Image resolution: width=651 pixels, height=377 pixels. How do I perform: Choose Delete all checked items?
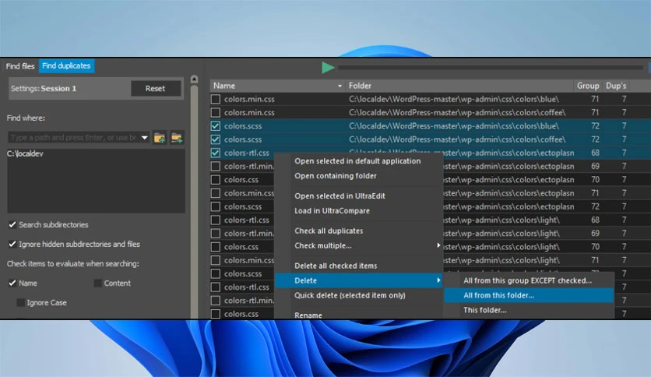(x=336, y=266)
